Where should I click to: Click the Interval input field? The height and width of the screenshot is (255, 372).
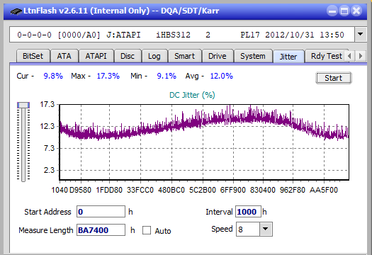[248, 212]
